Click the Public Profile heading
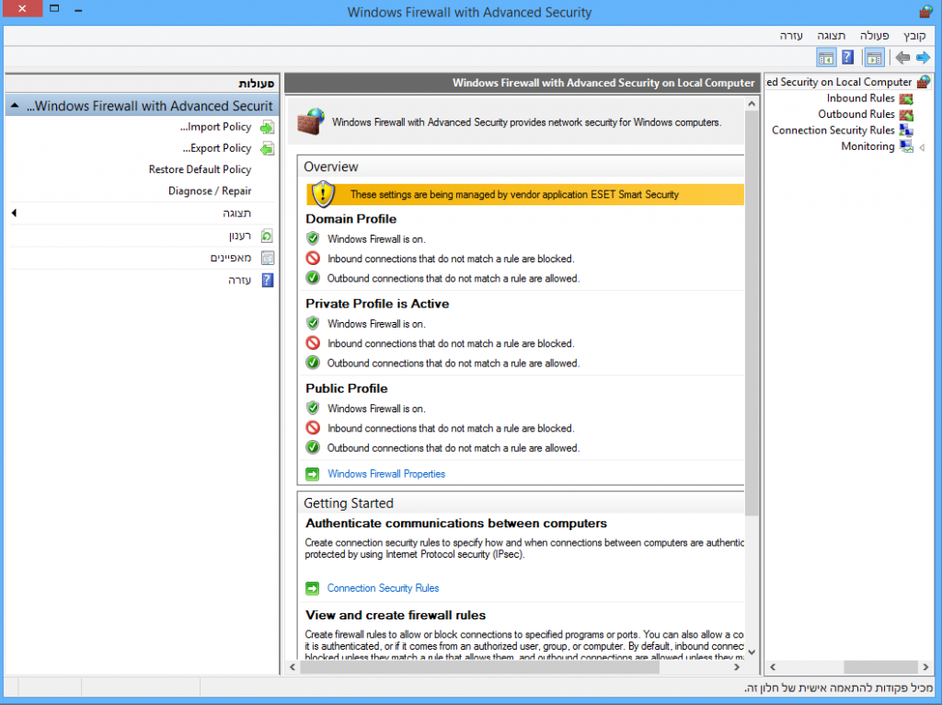The image size is (942, 705). coord(347,389)
